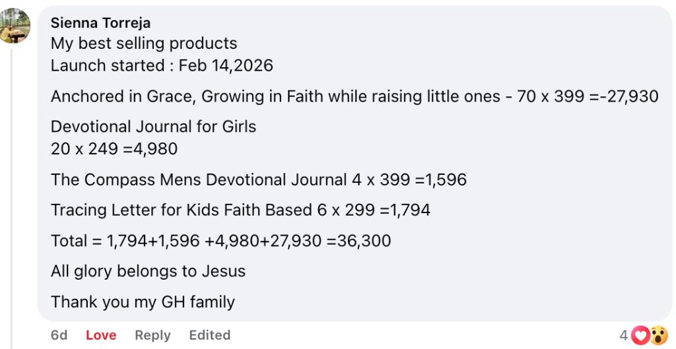The image size is (676, 349).
Task: Open the 6d comment timestamp
Action: click(59, 335)
